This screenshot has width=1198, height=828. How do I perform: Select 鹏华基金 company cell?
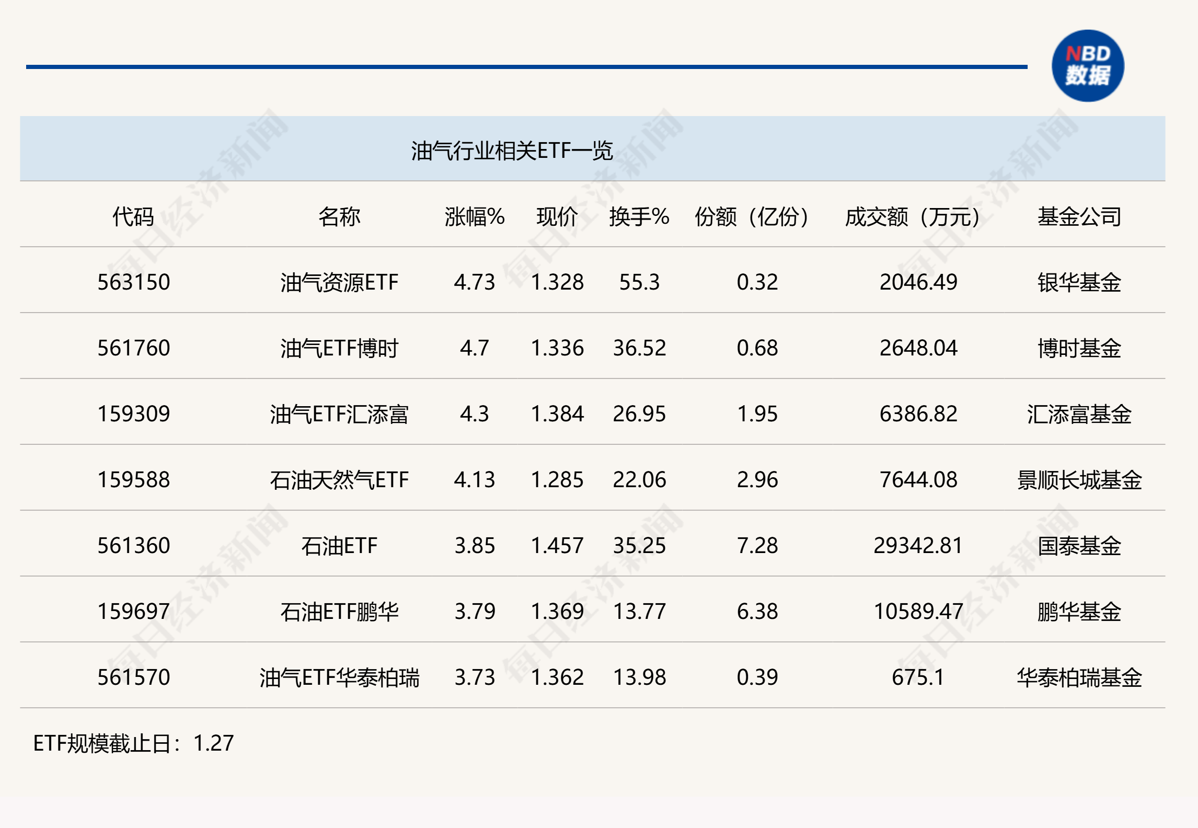pos(1079,612)
